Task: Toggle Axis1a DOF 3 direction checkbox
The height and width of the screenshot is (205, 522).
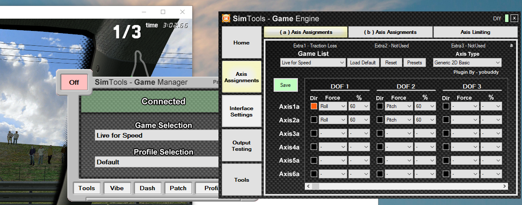Action: tap(446, 106)
